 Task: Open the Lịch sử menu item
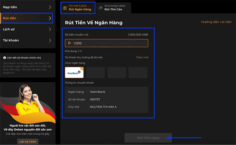click(27, 29)
